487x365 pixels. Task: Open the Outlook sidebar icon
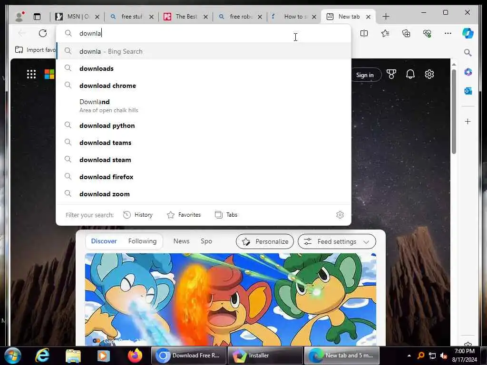point(468,91)
